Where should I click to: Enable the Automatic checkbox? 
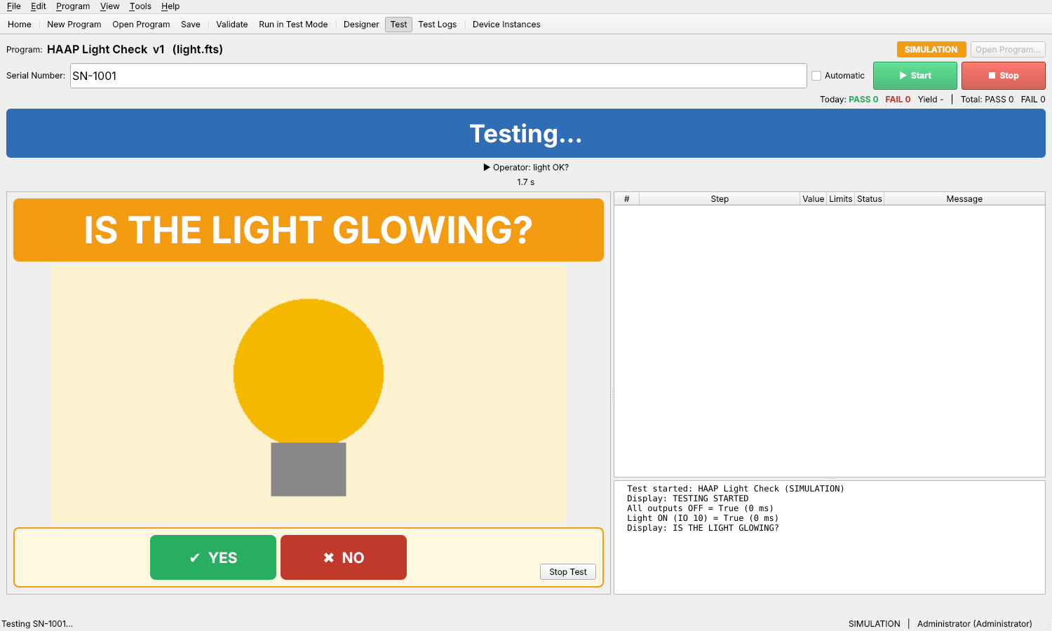click(x=816, y=76)
